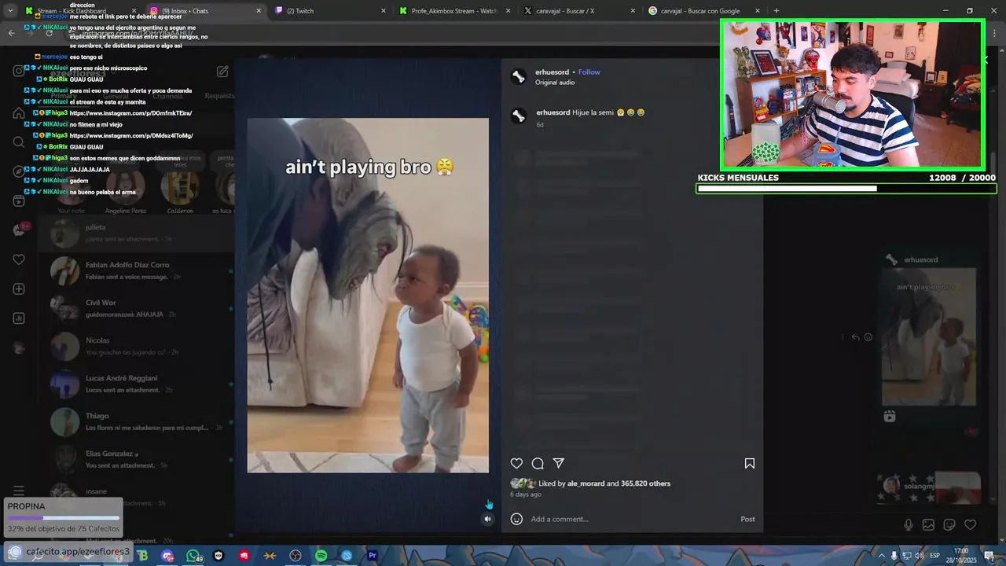Open Reels icon in sidebar
Image resolution: width=1006 pixels, height=566 pixels.
pyautogui.click(x=19, y=201)
